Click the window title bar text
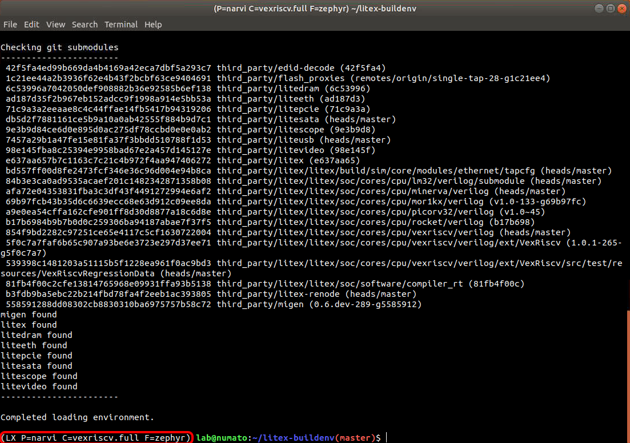Viewport: 630px width, 443px height. [x=315, y=9]
